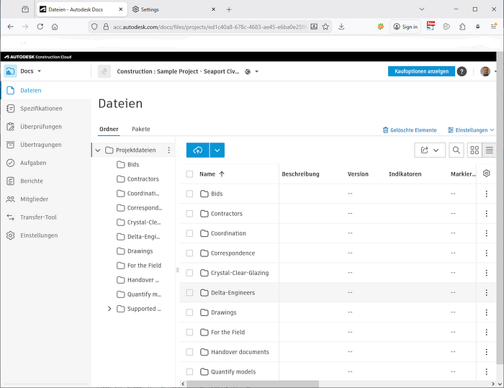Click browser Sign in button
This screenshot has height=388, width=504.
coord(405,27)
